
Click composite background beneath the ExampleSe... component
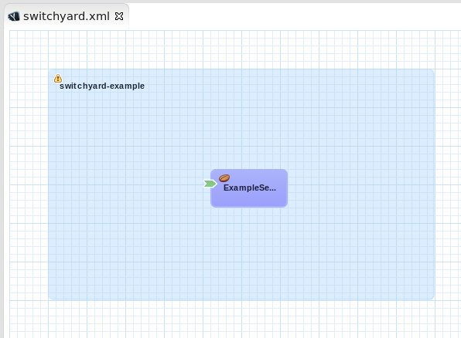(249, 252)
